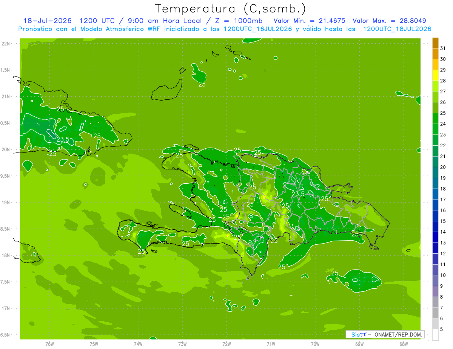Screen dimensions: 453x349
Task: Click colorbar label '15'
Action: pos(443,221)
